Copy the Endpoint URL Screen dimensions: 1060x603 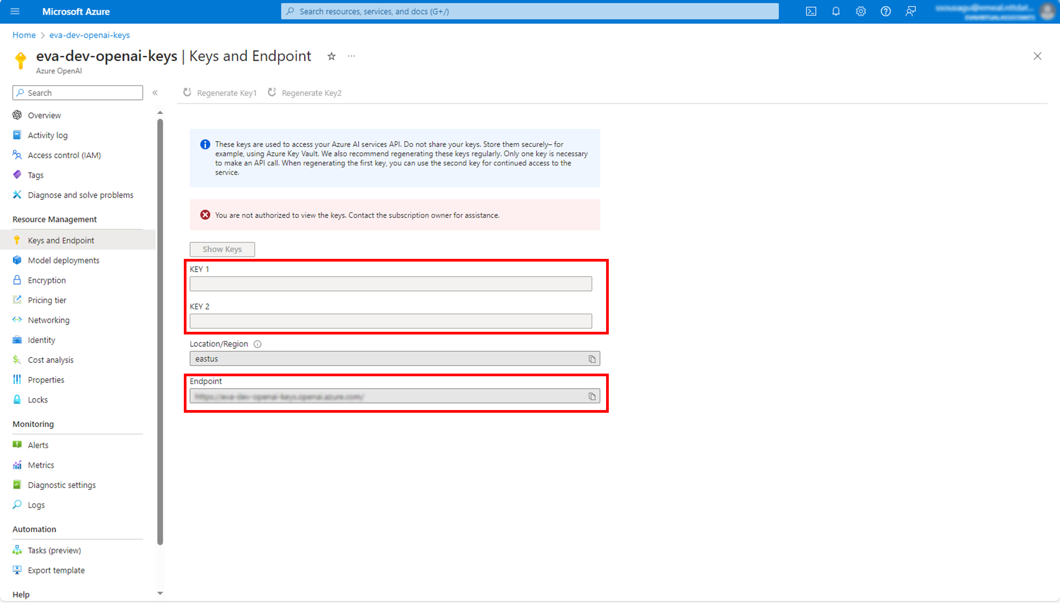click(592, 397)
